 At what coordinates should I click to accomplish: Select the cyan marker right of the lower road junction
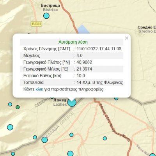(105, 138)
